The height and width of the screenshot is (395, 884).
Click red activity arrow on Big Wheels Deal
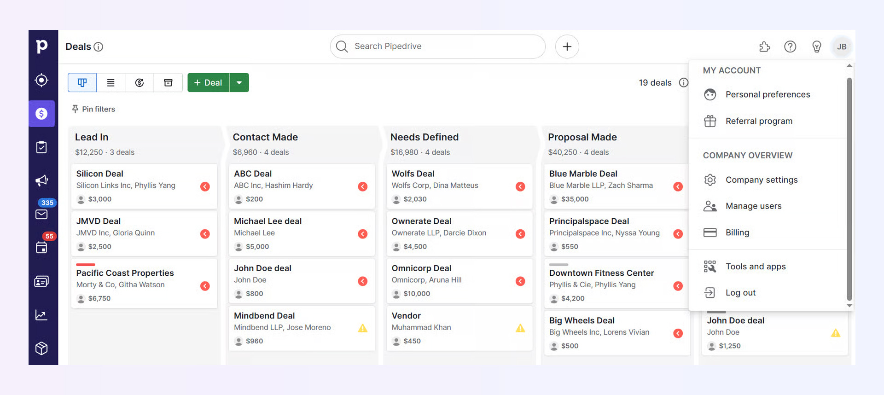click(x=678, y=333)
